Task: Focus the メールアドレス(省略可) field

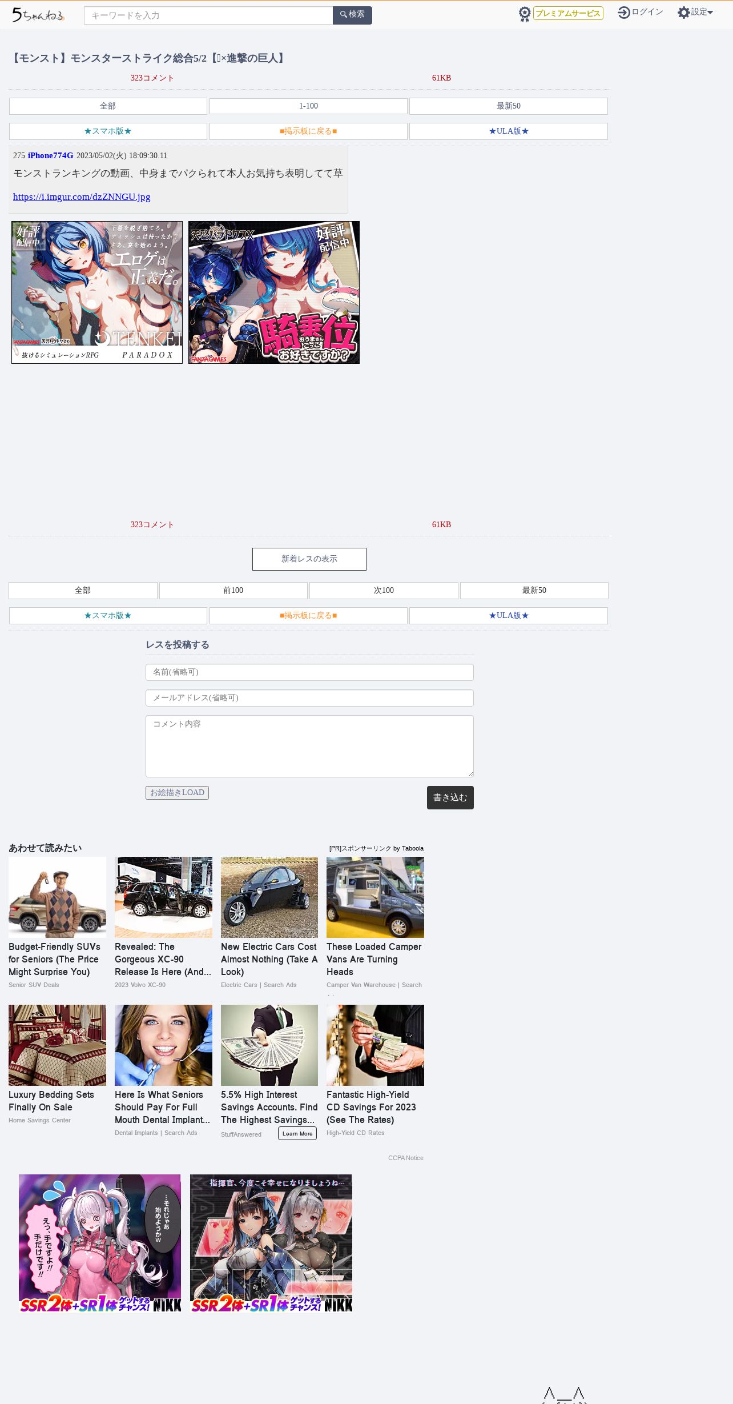Action: click(x=309, y=698)
